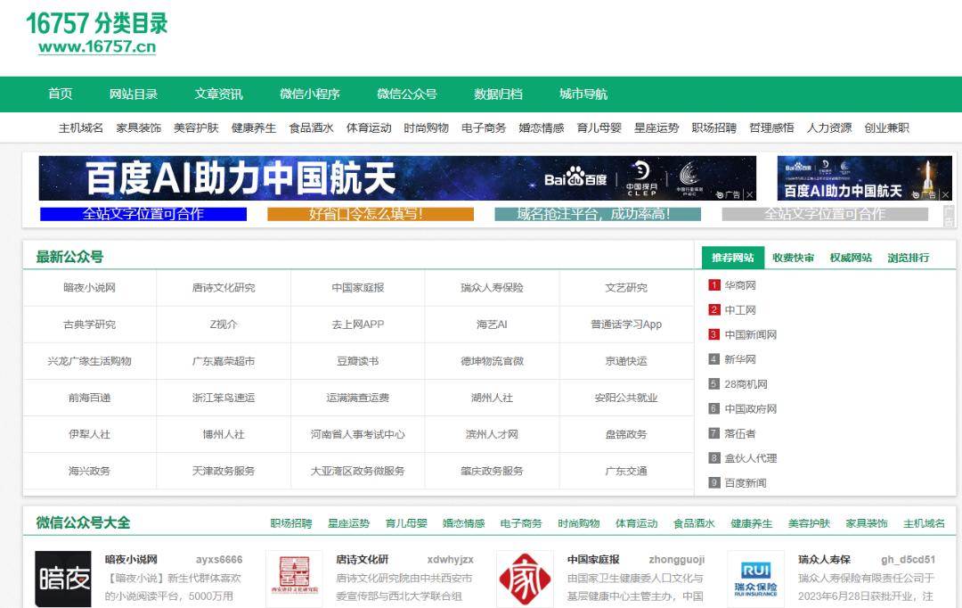962x608 pixels.
Task: Open the 中国家庭报 red 家 logo
Action: pyautogui.click(x=526, y=579)
